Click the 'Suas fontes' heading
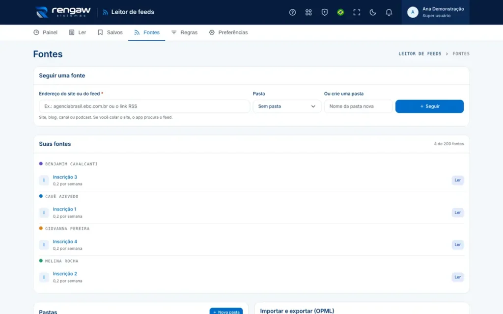The image size is (503, 314). (55, 144)
